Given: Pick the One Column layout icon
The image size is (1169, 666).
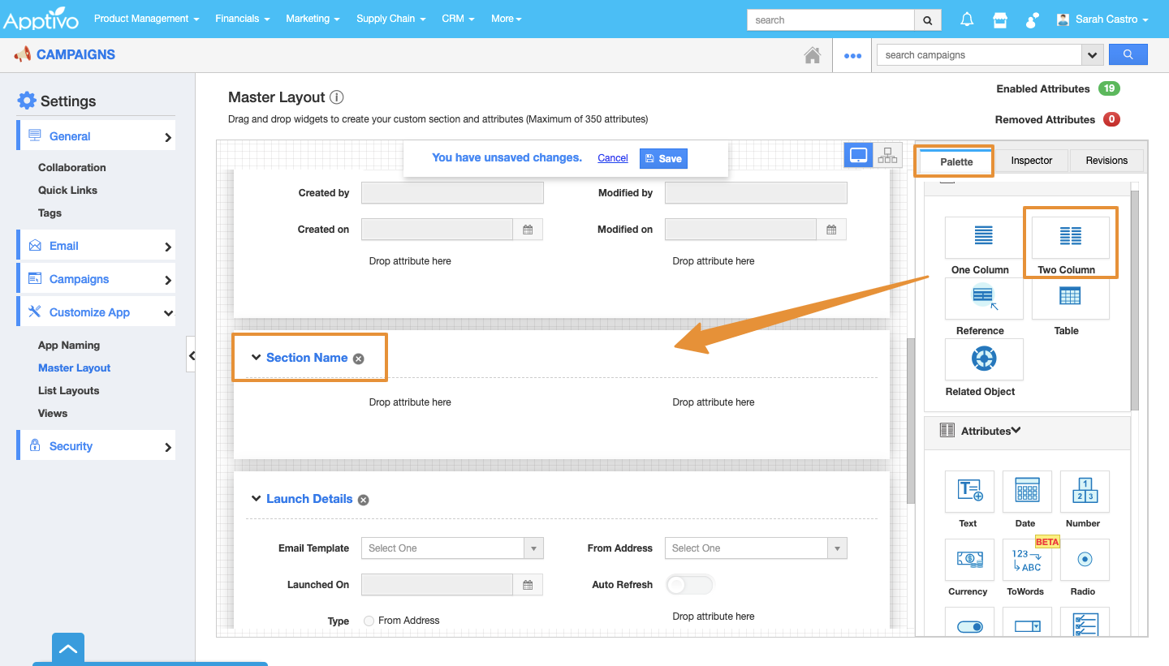Looking at the screenshot, I should [983, 237].
